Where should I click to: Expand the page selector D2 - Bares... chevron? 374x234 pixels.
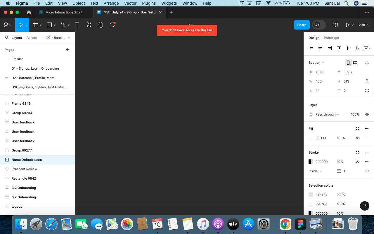pos(69,38)
